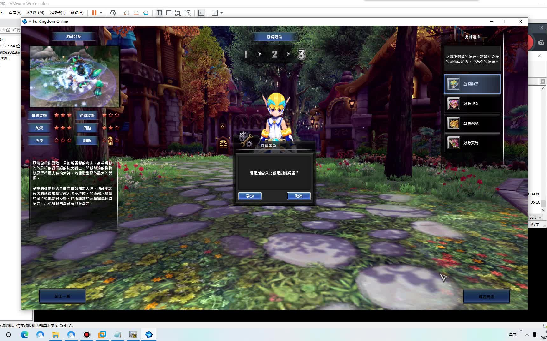Click the red record app taskbar icon
The height and width of the screenshot is (341, 547).
[86, 335]
